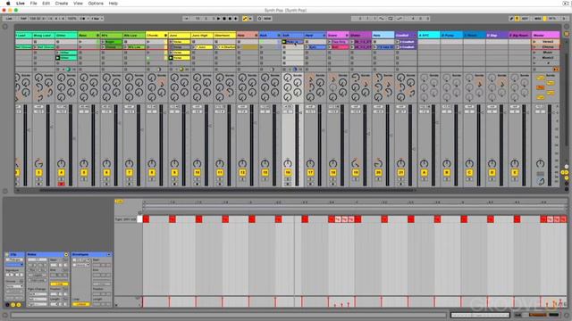Unfold the Chords track header button
This screenshot has width=572, height=321.
(x=165, y=36)
